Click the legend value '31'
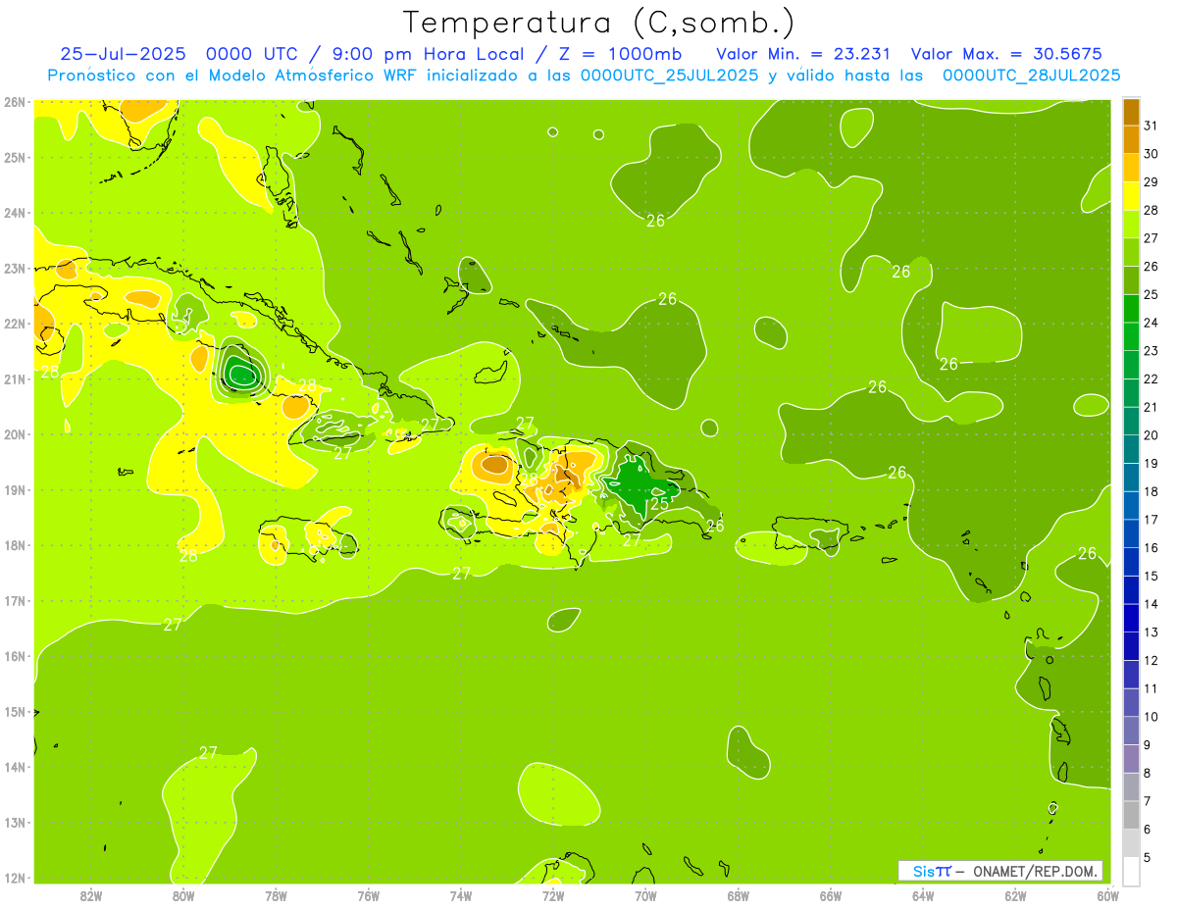 pos(1151,126)
